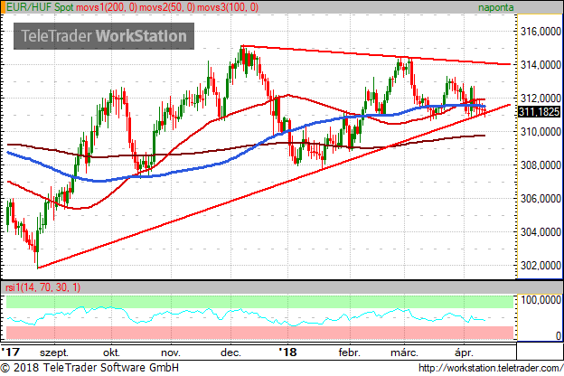
Task: Click the 308,0000 price axis label
Action: (x=540, y=165)
